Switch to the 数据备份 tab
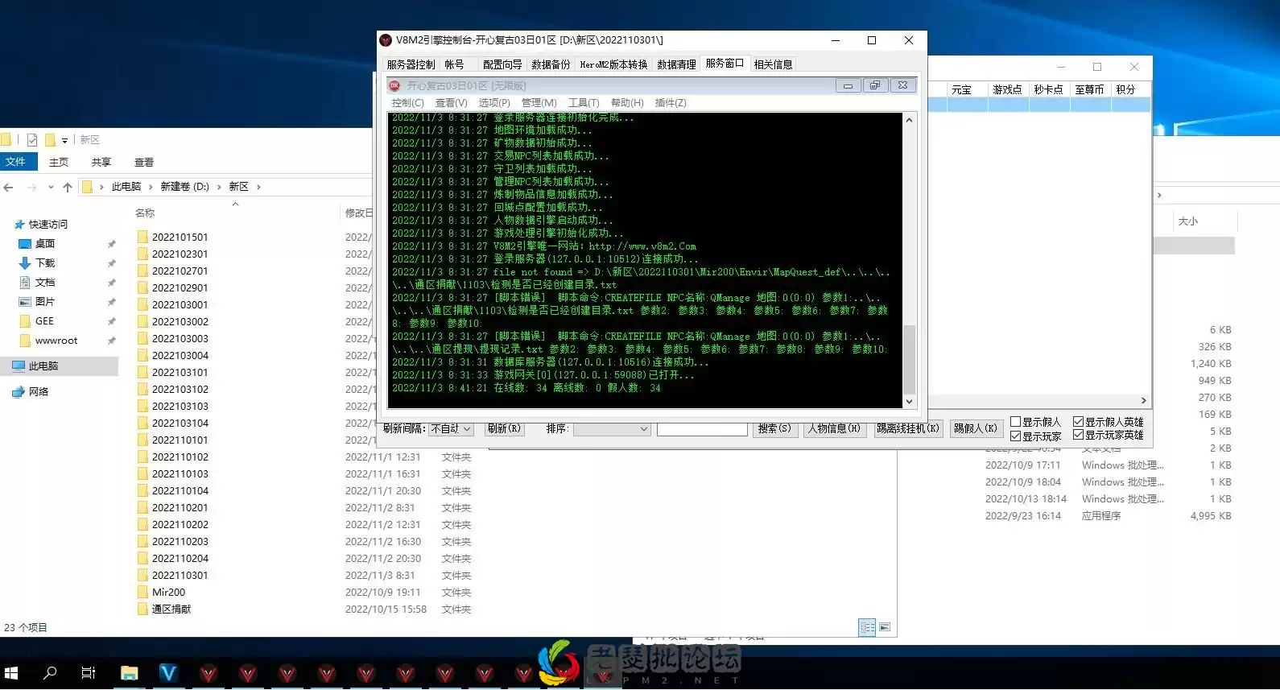1280x690 pixels. [551, 64]
